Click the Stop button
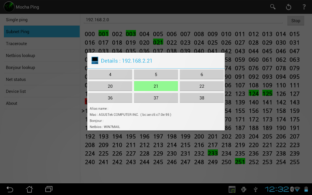Screen dimensions: 312x195 tap(296, 21)
